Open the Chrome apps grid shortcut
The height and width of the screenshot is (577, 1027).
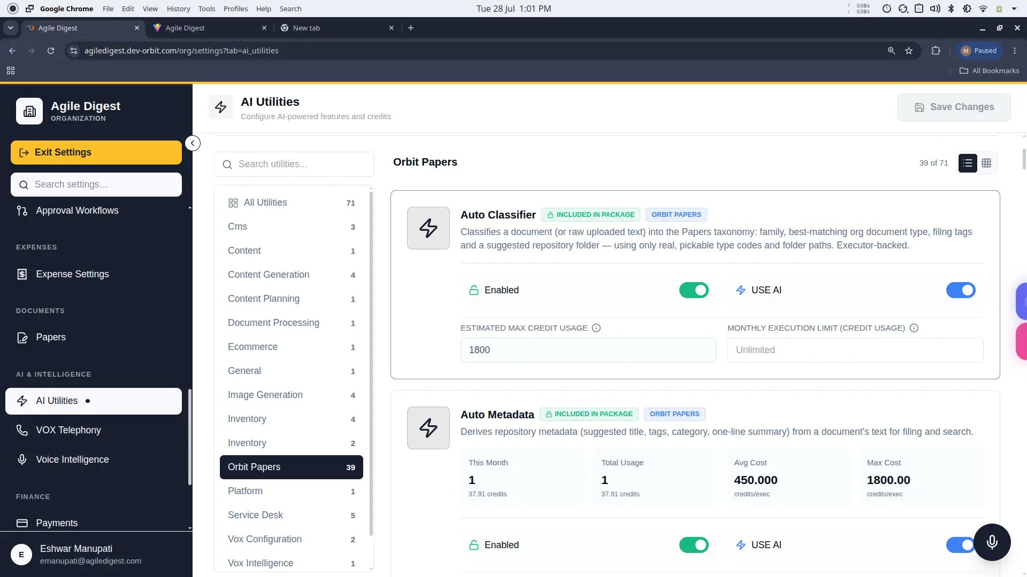tap(11, 71)
